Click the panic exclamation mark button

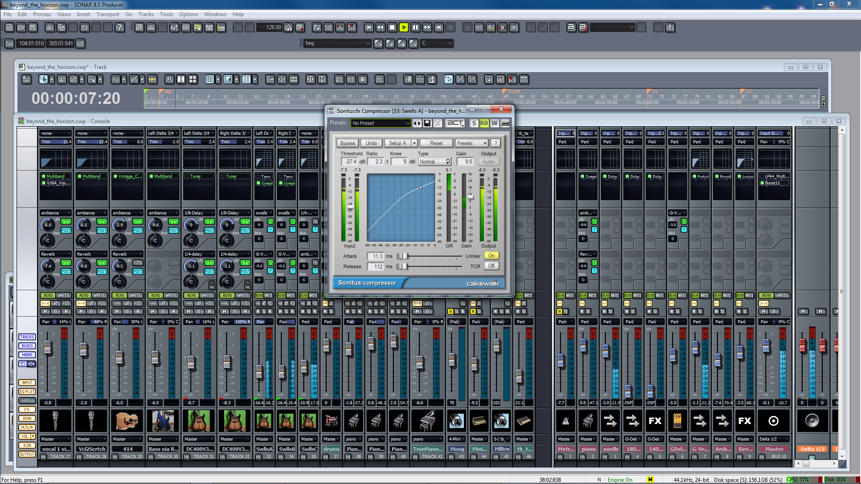[x=670, y=27]
